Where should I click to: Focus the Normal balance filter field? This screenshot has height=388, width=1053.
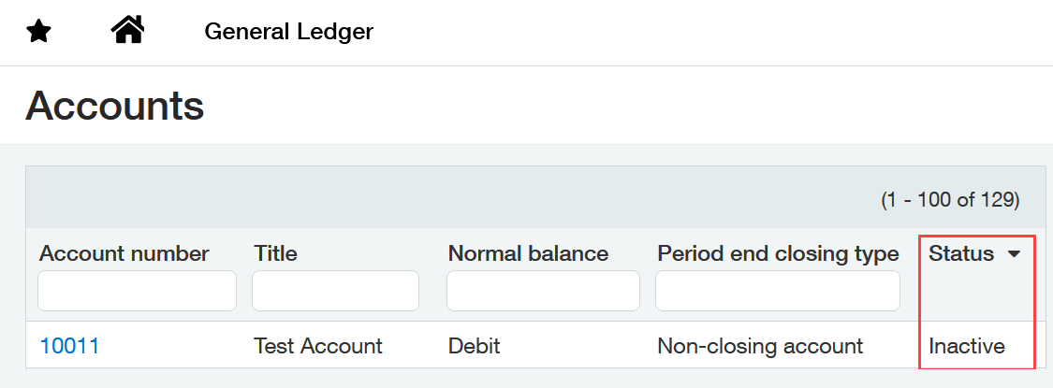click(x=543, y=291)
